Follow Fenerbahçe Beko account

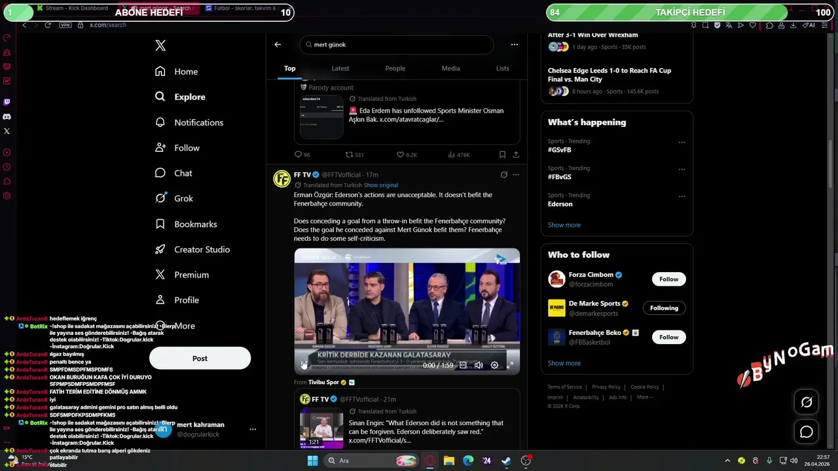668,337
